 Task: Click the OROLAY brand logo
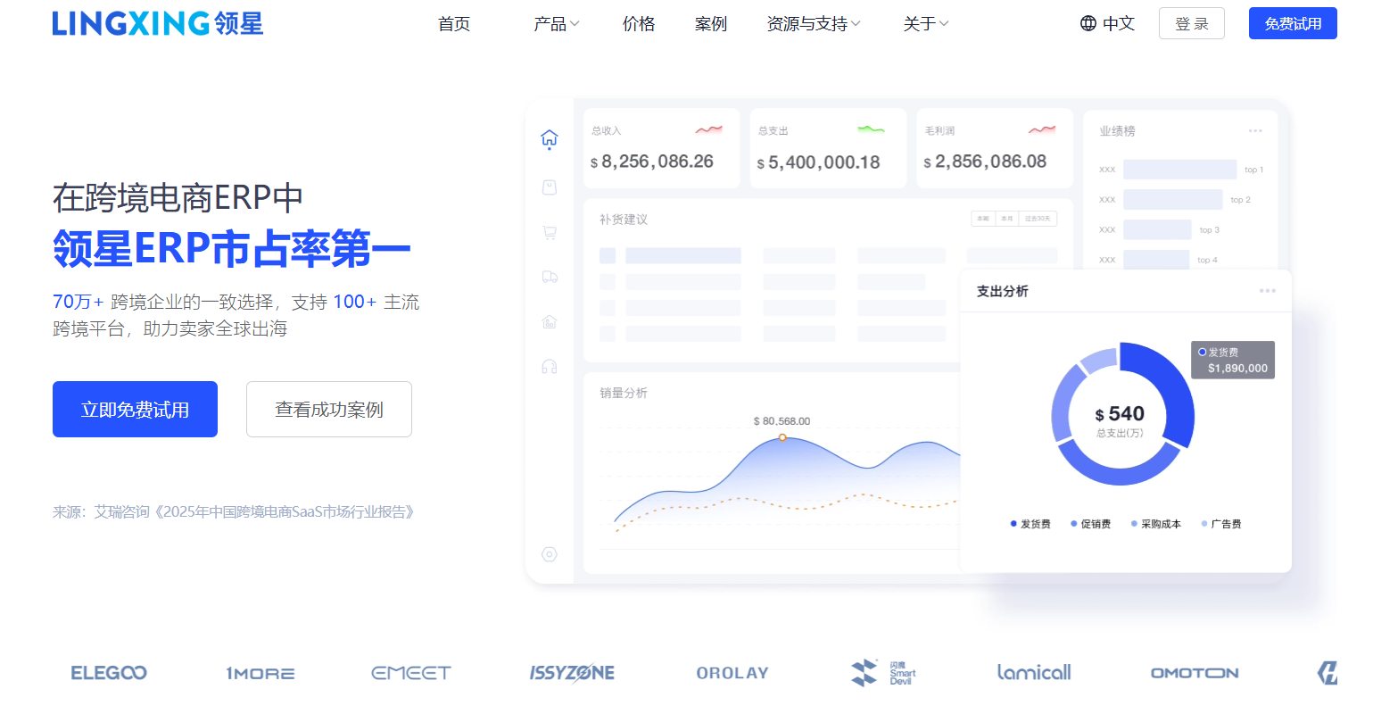pyautogui.click(x=732, y=673)
